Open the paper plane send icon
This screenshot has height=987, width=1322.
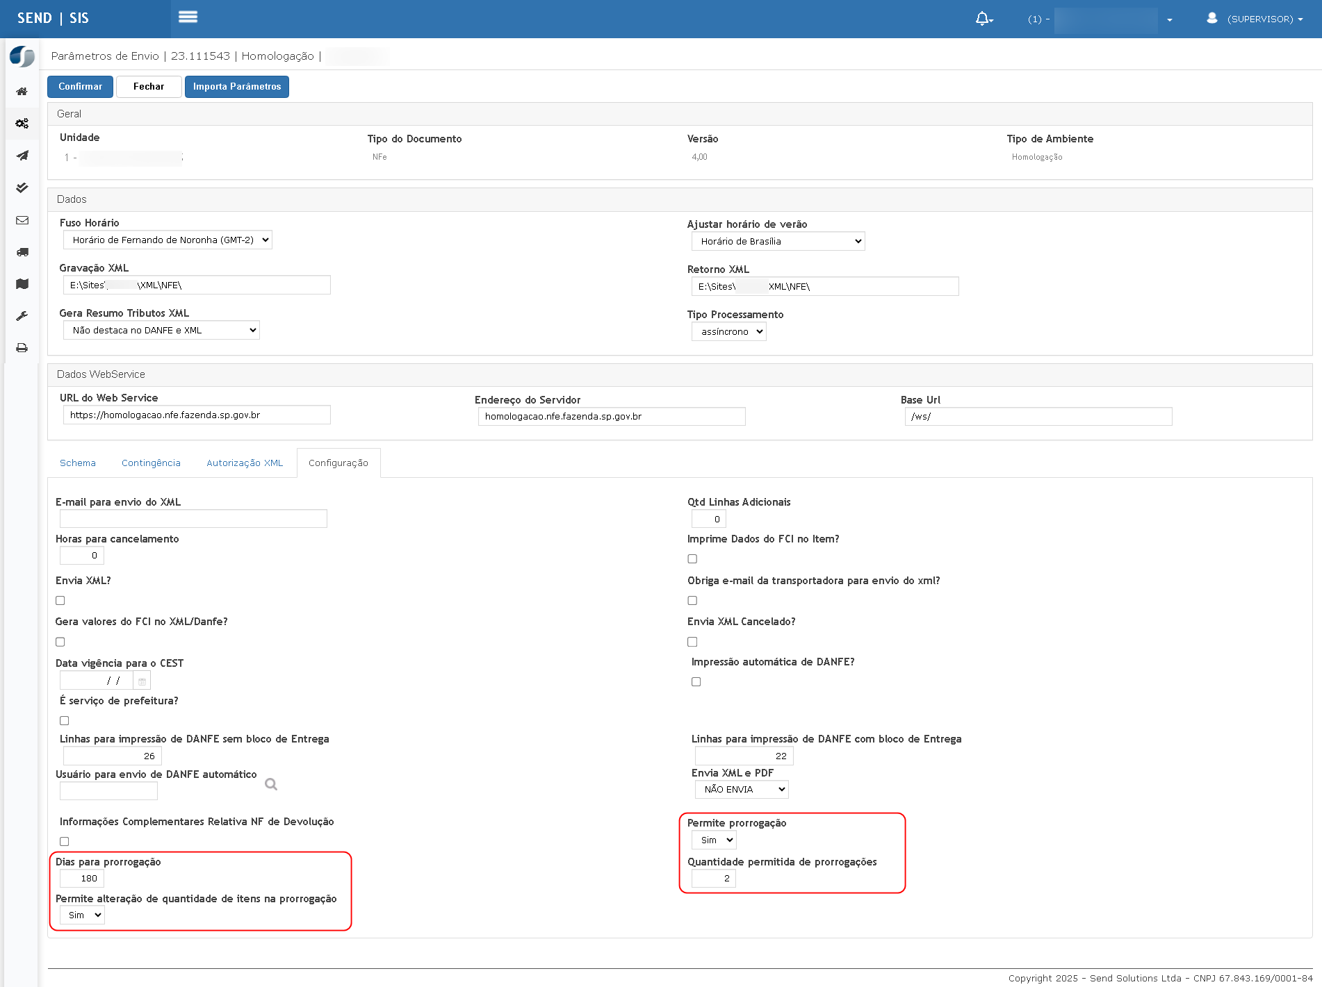coord(22,156)
